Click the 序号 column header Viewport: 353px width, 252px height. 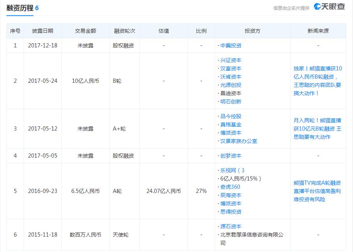[x=15, y=31]
